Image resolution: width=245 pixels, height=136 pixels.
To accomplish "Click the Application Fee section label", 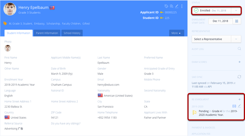I will 201,134.
